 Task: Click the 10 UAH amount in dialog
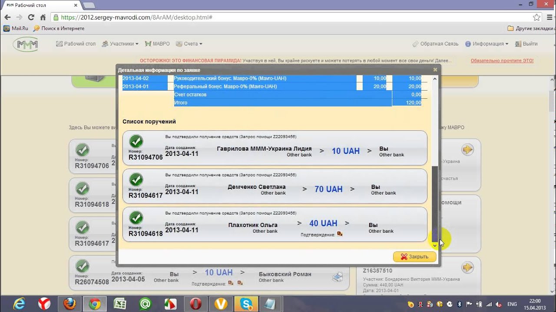(x=346, y=151)
